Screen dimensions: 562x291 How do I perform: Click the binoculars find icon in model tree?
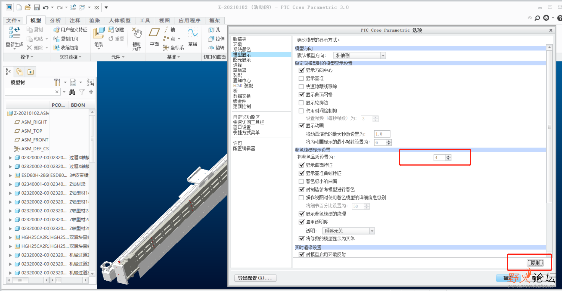[x=72, y=92]
